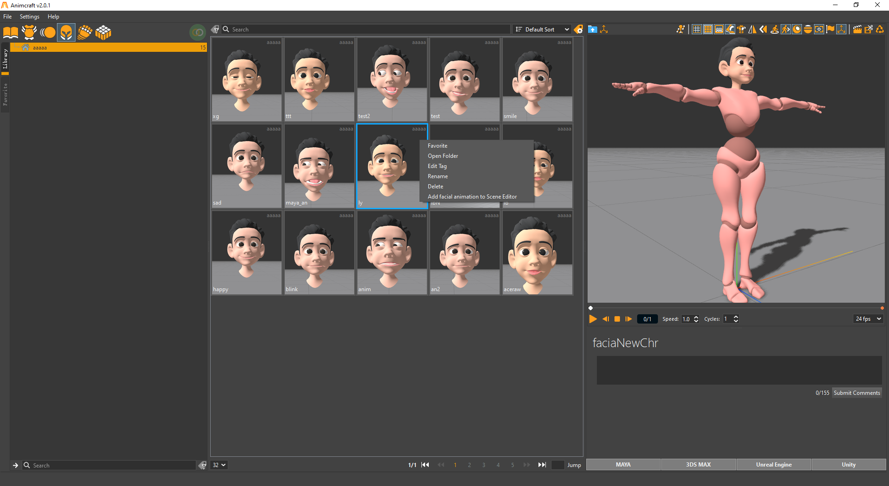Click the green linked-rings sync icon
This screenshot has height=486, width=889.
tap(198, 32)
